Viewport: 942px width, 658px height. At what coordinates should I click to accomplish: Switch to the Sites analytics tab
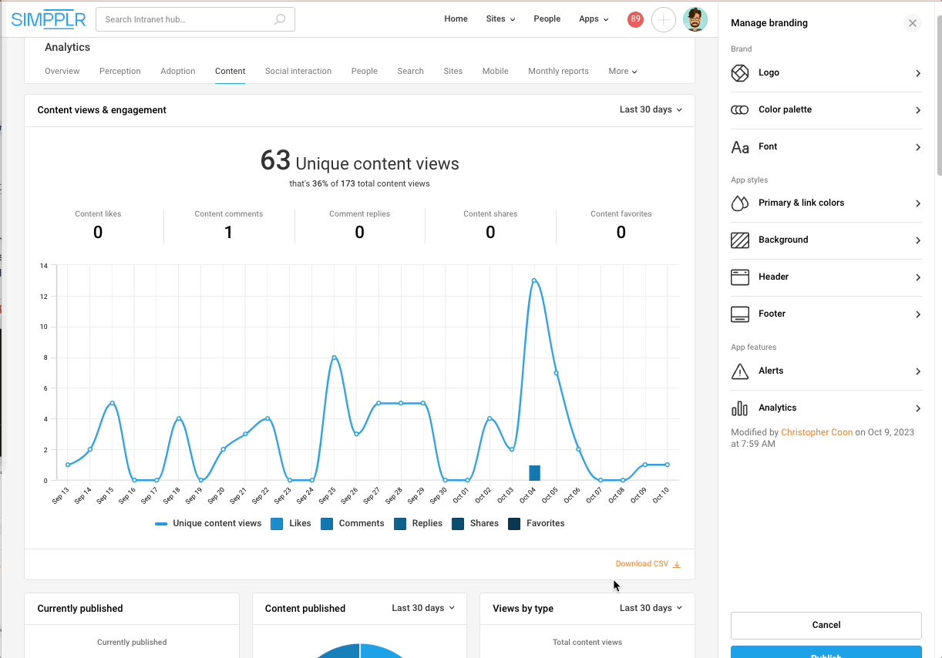(x=453, y=71)
